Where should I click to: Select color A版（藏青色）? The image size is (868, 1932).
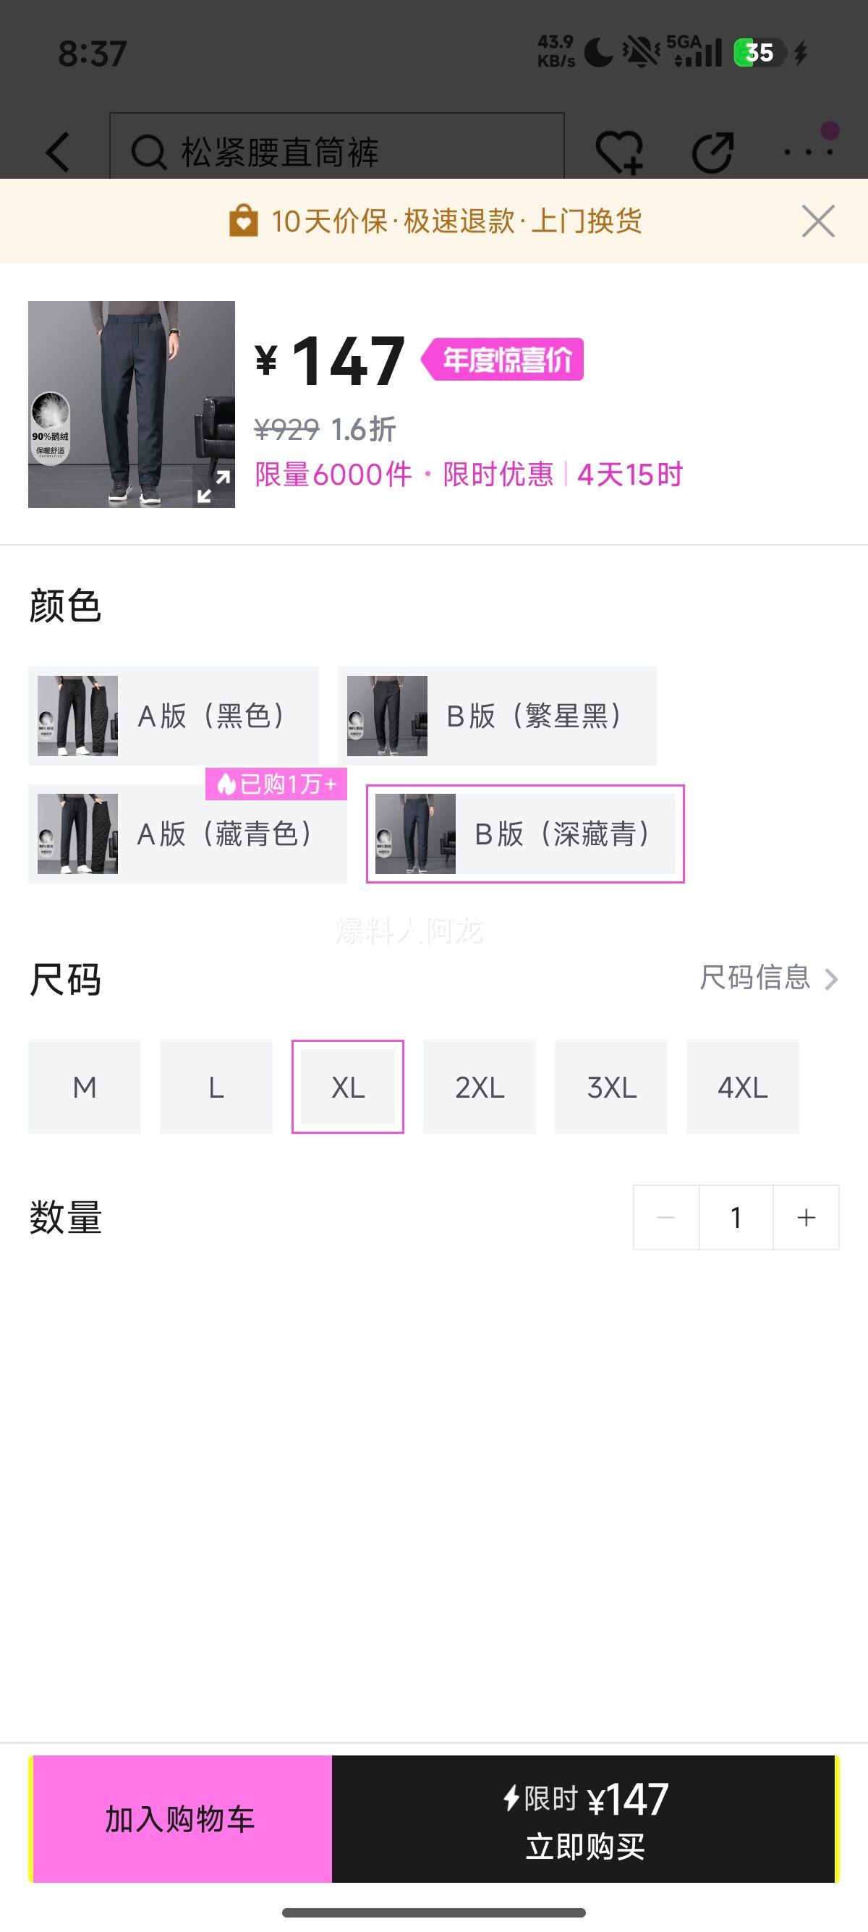[187, 834]
